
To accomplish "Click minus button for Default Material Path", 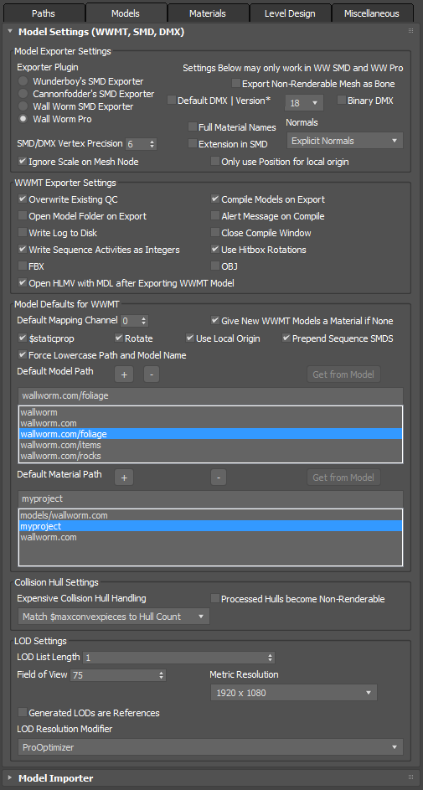I will pos(218,478).
